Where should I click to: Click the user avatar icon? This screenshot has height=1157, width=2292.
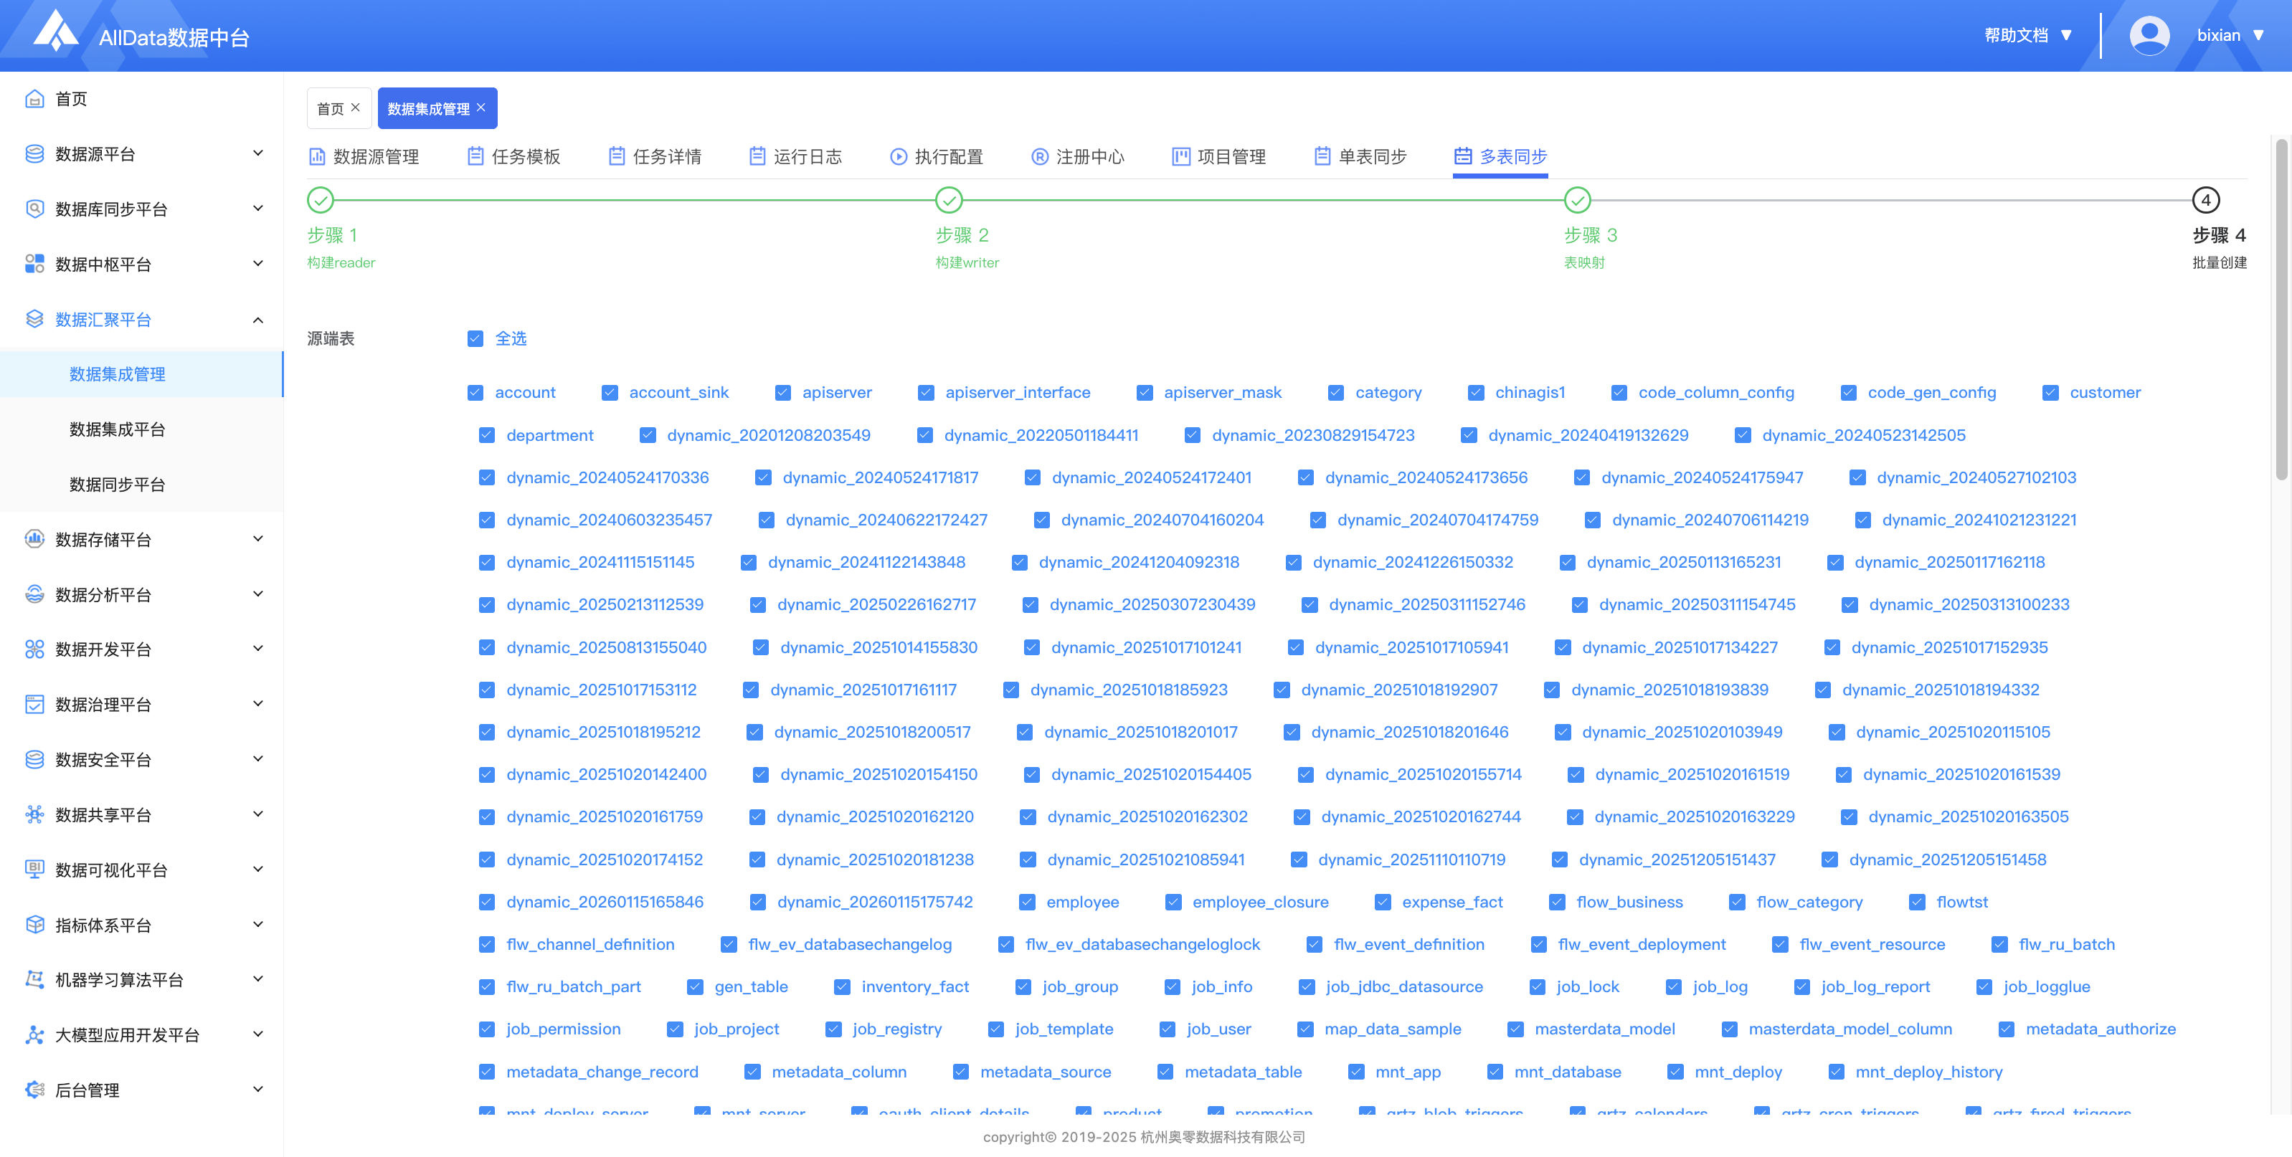pyautogui.click(x=2149, y=36)
